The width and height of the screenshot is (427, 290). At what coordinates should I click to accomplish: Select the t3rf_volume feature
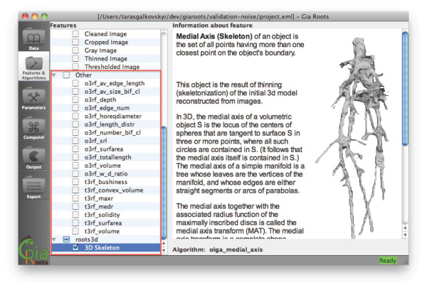[x=102, y=231]
